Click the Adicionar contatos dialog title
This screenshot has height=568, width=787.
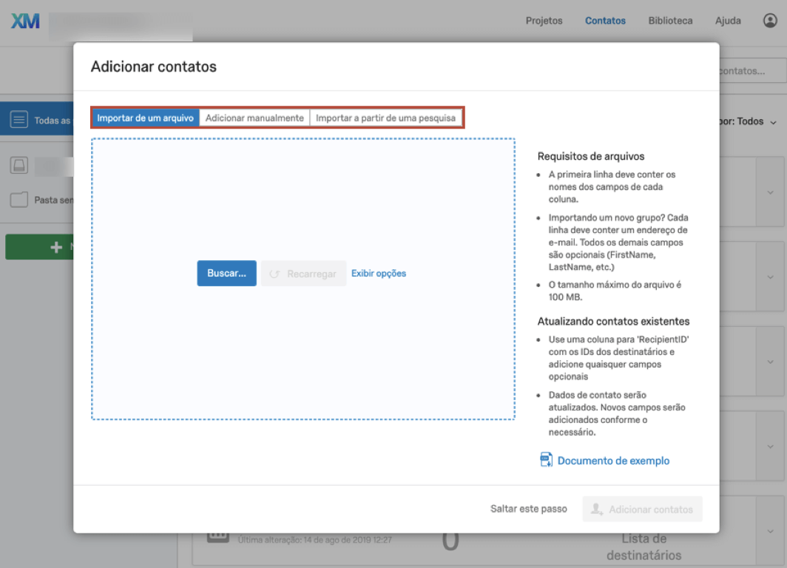[154, 67]
